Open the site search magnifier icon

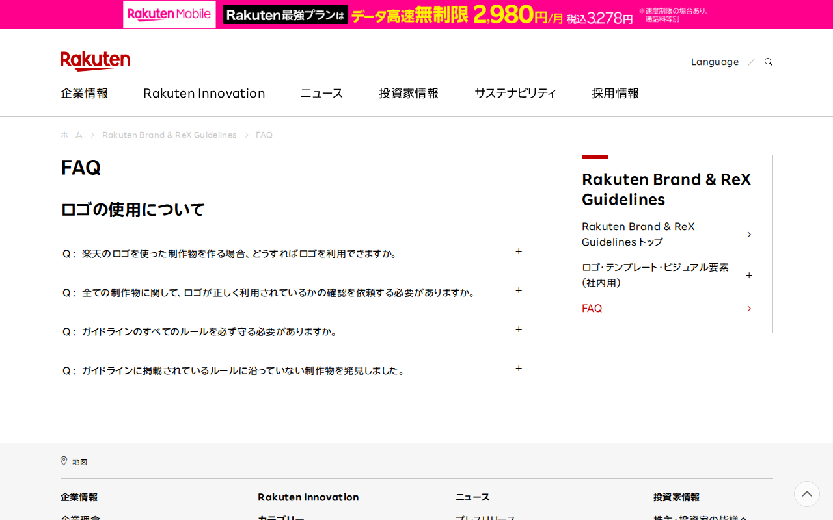tap(768, 61)
